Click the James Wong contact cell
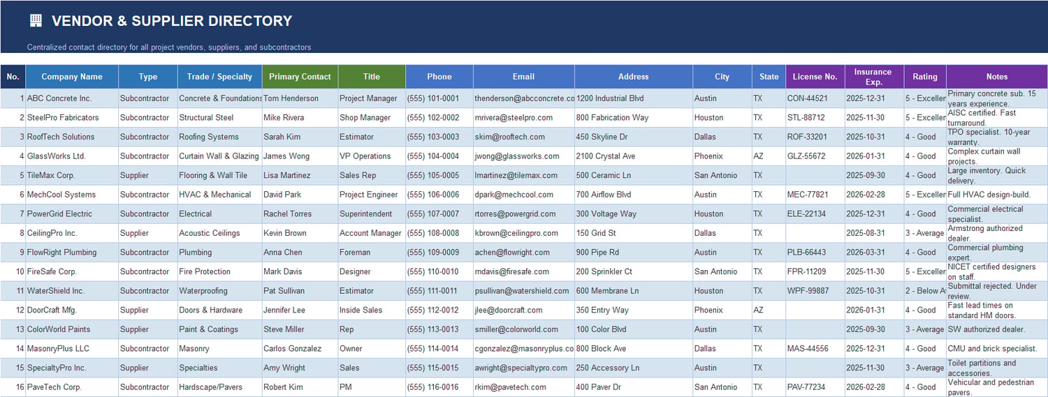1048x397 pixels. click(x=300, y=156)
